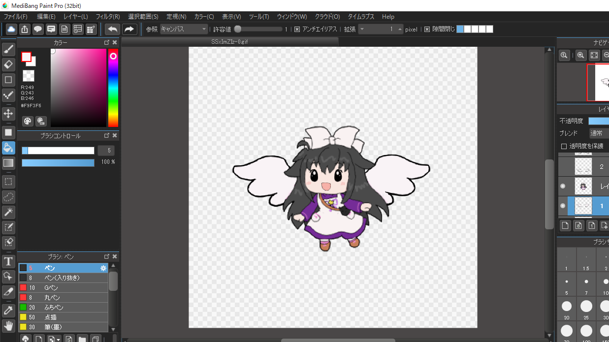Select the 筆(墨) brush
The image size is (609, 342).
[63, 327]
